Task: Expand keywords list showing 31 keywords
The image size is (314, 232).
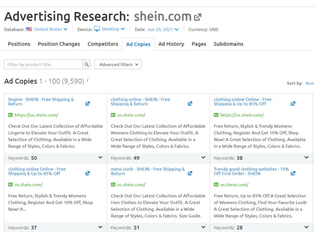Action: (203, 227)
